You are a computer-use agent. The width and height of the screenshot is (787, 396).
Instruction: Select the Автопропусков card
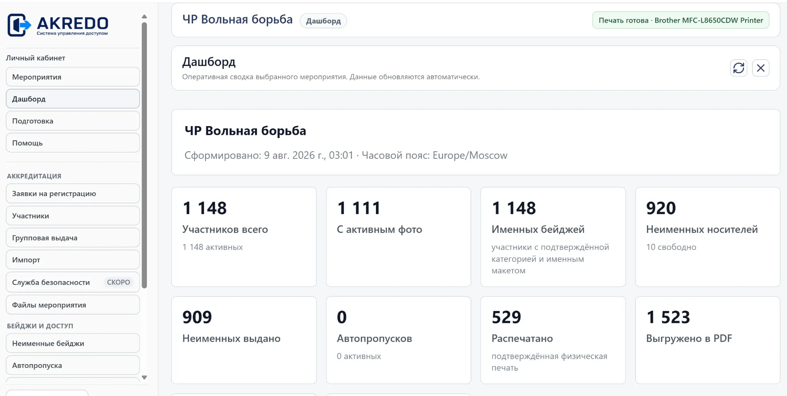point(399,340)
